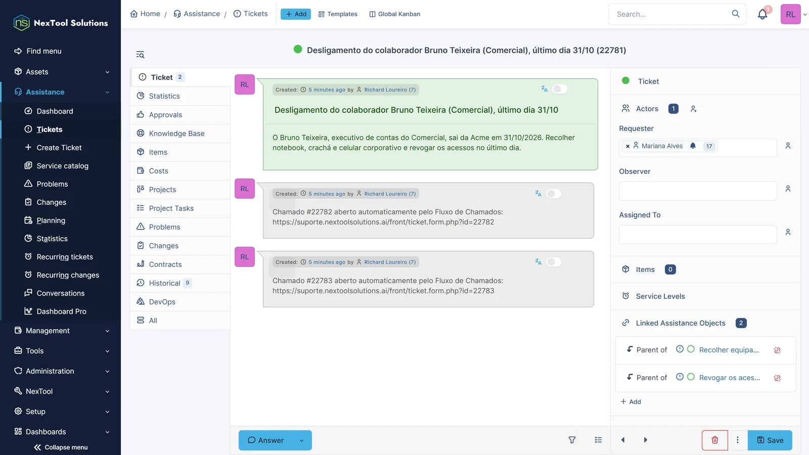Toggle the switch on #22782 followup
The width and height of the screenshot is (809, 455).
pyautogui.click(x=554, y=194)
